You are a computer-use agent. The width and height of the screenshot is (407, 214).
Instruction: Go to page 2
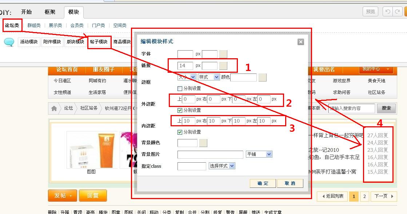[364, 196]
